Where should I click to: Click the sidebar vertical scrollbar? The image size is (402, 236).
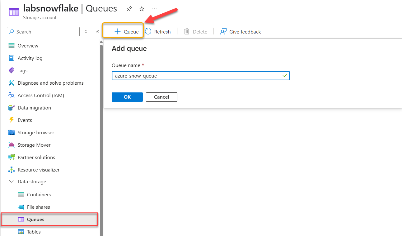click(x=101, y=140)
